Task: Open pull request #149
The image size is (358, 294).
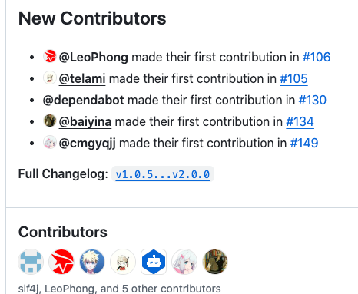Action: click(304, 143)
